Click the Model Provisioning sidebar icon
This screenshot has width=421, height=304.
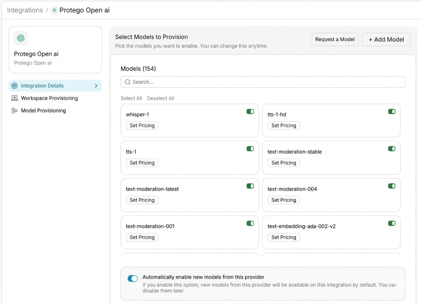click(14, 110)
